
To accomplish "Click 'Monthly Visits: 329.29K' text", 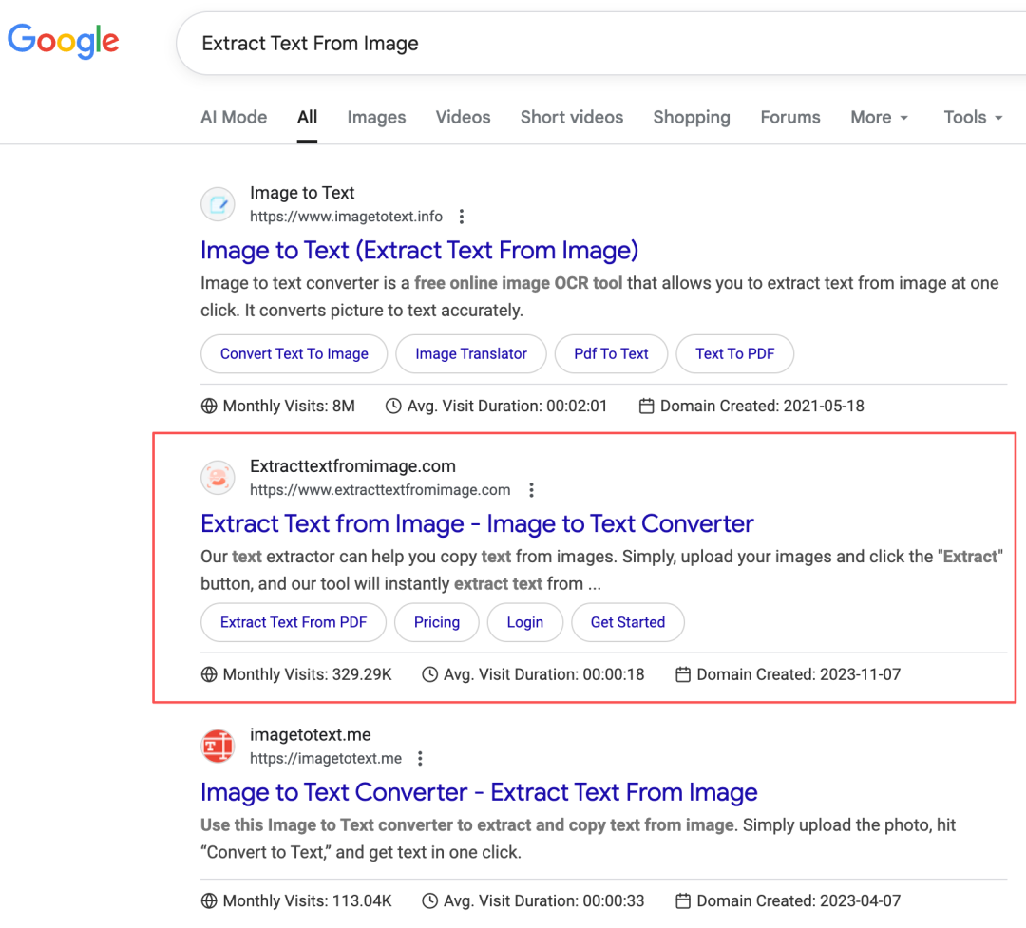I will 307,674.
